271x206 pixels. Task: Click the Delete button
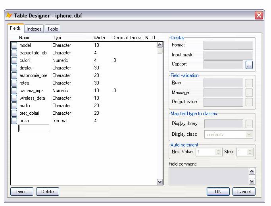[47, 192]
